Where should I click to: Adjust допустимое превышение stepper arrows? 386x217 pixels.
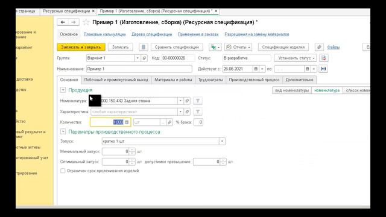223,162
